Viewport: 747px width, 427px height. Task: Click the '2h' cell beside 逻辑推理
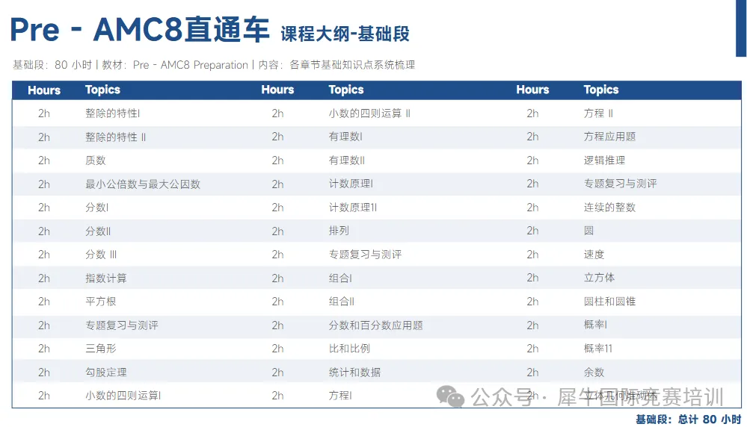click(532, 160)
